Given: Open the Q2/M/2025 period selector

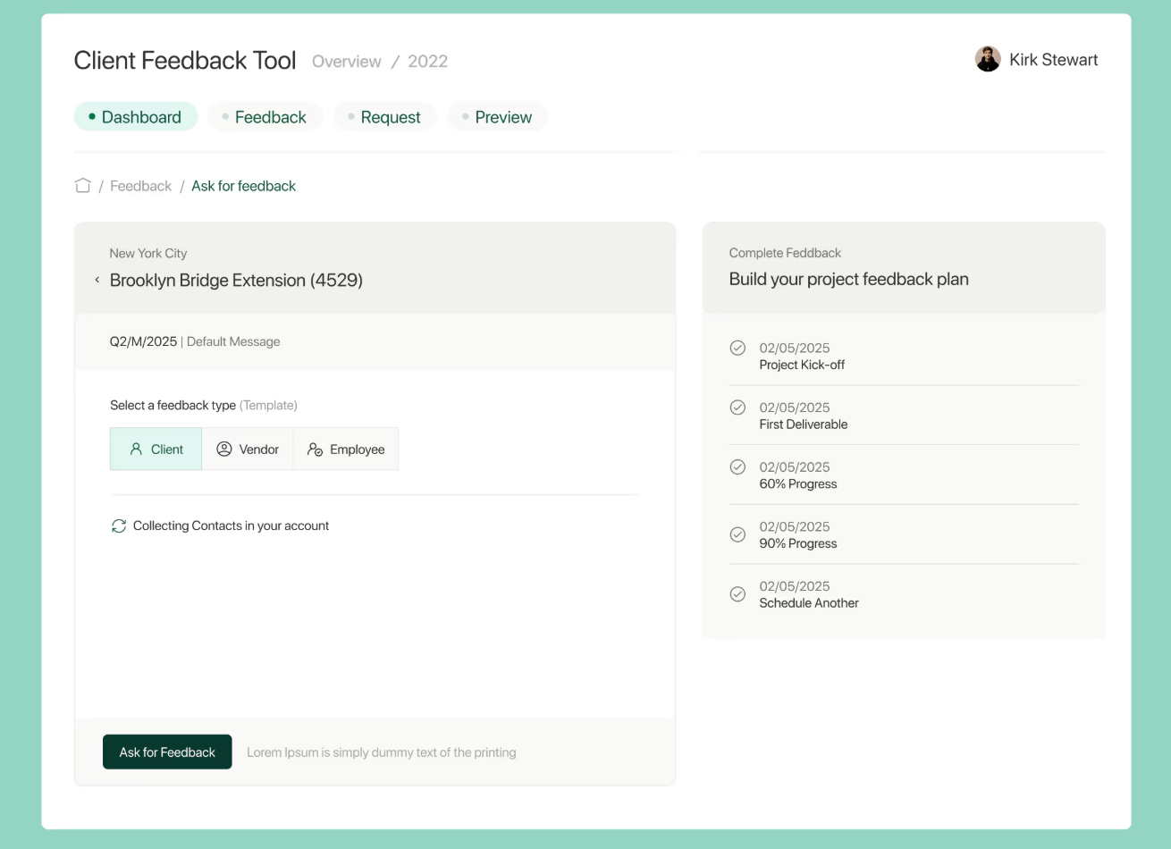Looking at the screenshot, I should click(143, 341).
